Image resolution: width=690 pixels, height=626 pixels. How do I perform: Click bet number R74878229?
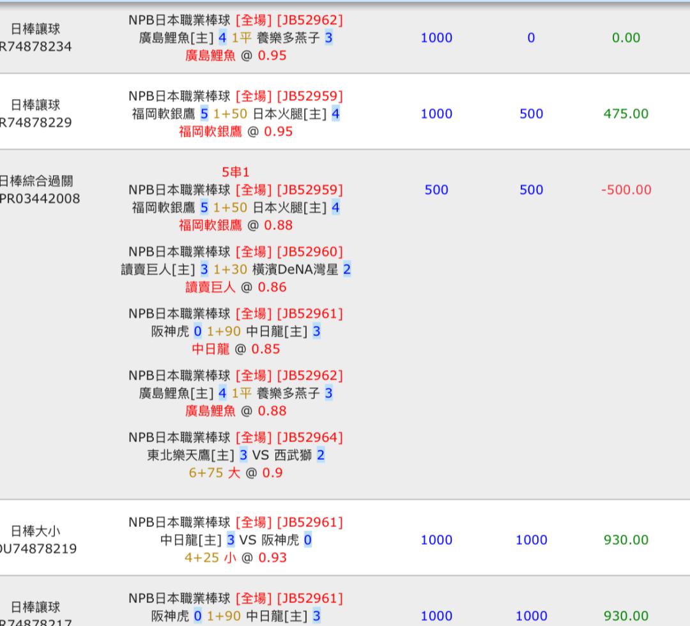coord(35,123)
